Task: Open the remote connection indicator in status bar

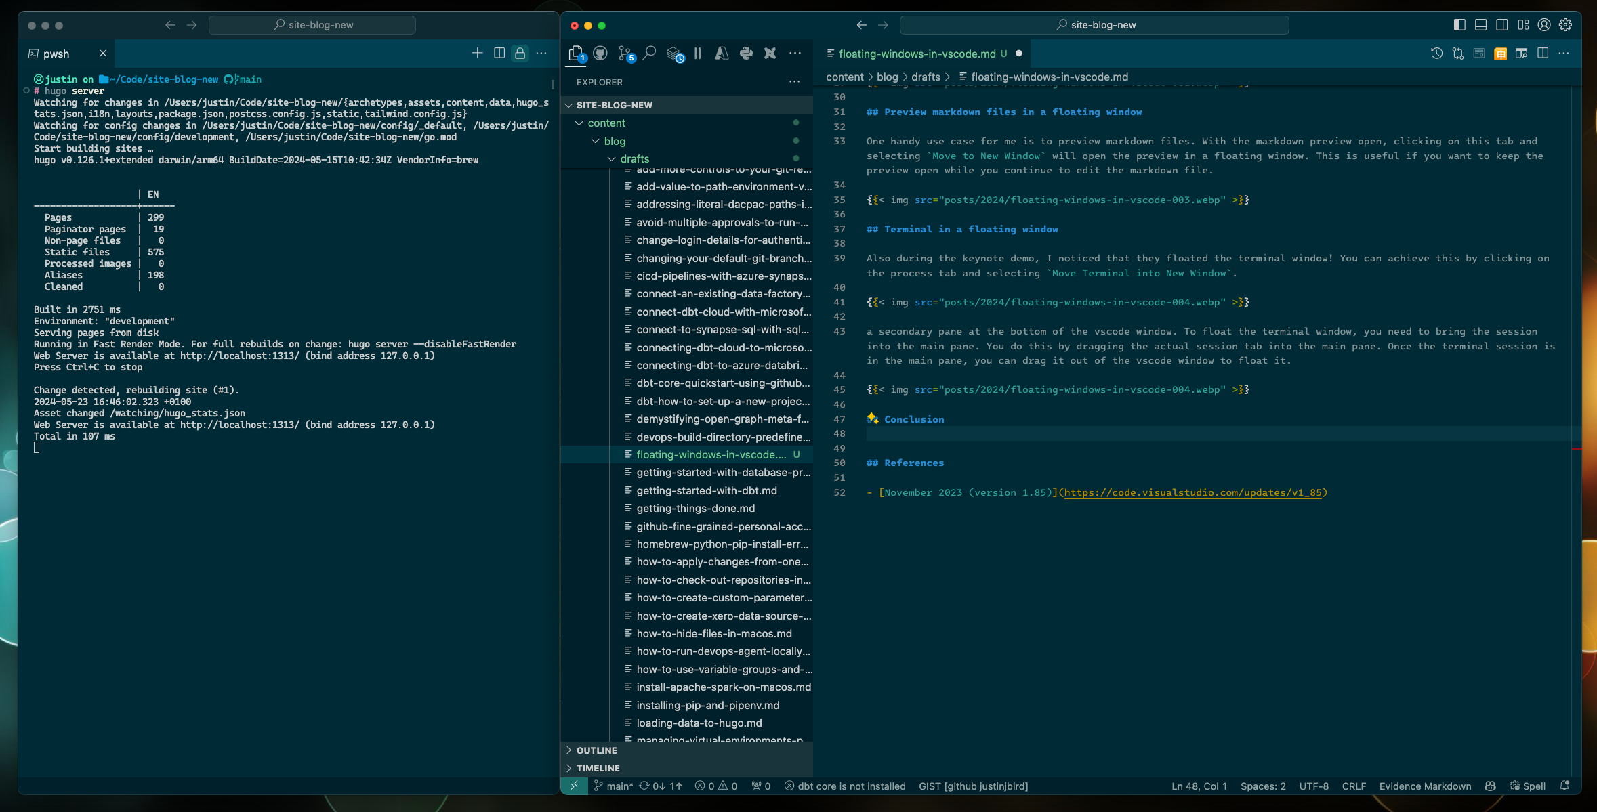Action: pyautogui.click(x=574, y=786)
